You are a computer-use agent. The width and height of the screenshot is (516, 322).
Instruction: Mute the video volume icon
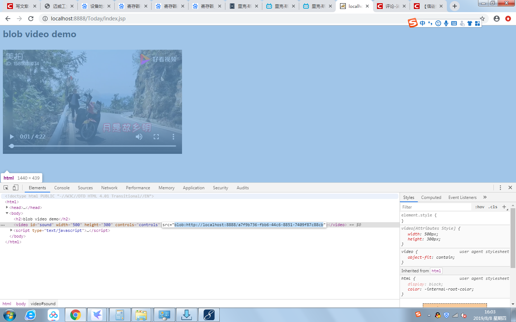pyautogui.click(x=139, y=137)
